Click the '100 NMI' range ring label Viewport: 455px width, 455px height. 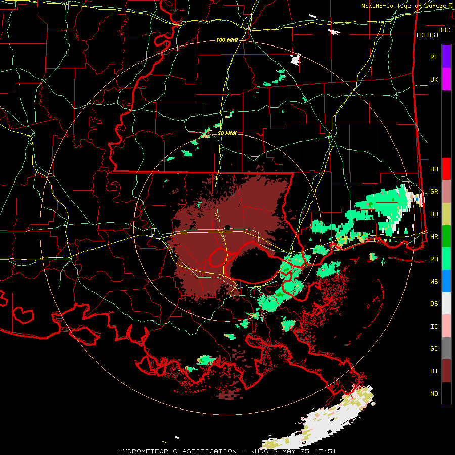coord(227,40)
